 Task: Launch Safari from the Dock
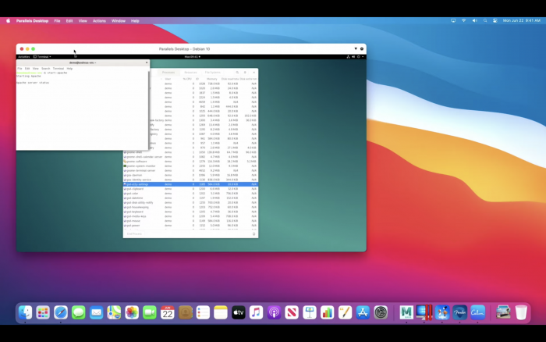61,312
